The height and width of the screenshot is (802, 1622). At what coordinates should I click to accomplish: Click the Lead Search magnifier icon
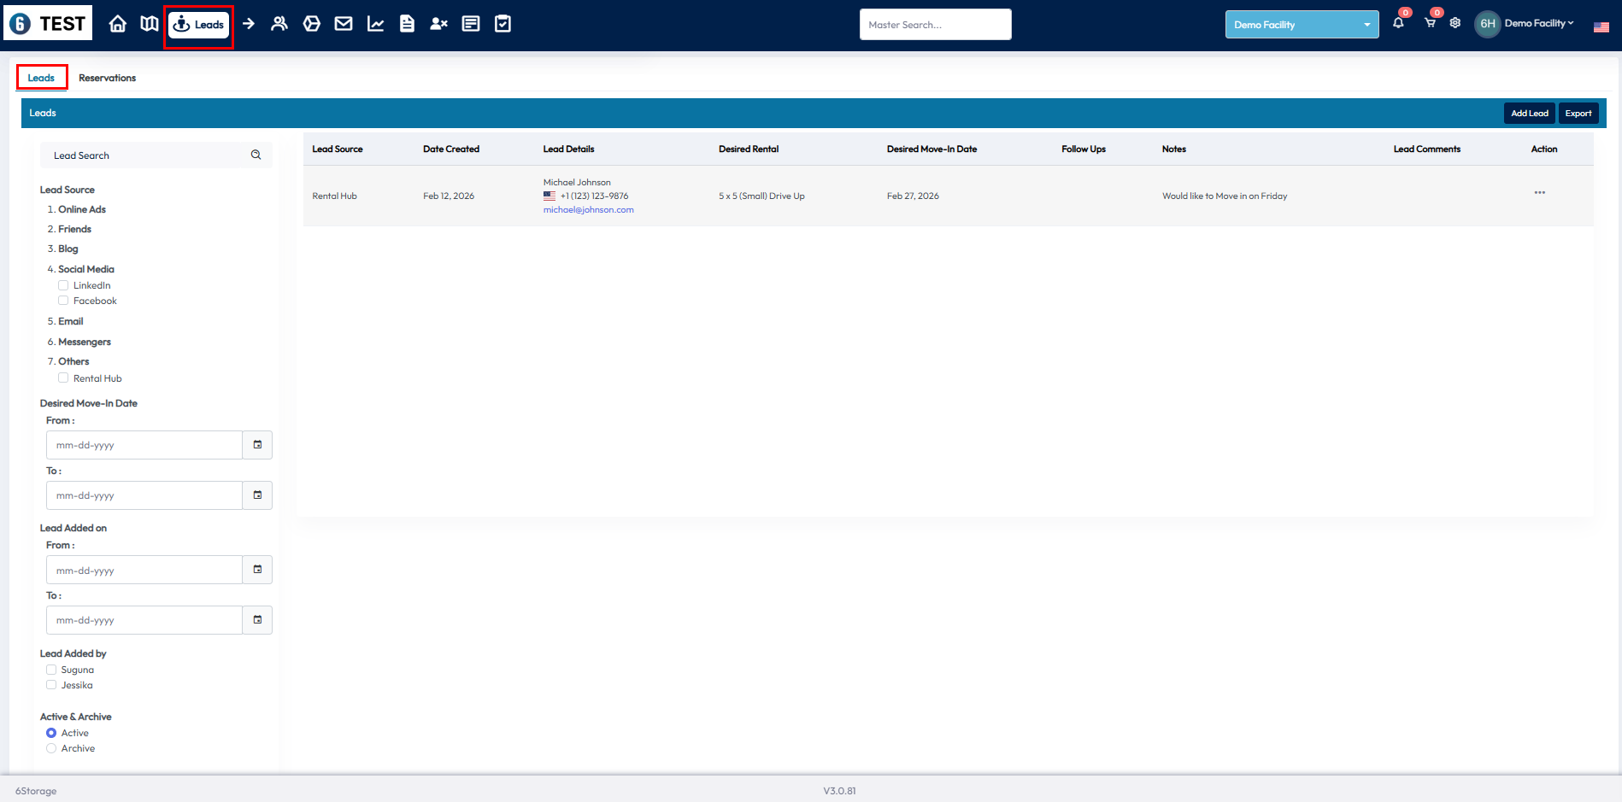click(x=256, y=155)
